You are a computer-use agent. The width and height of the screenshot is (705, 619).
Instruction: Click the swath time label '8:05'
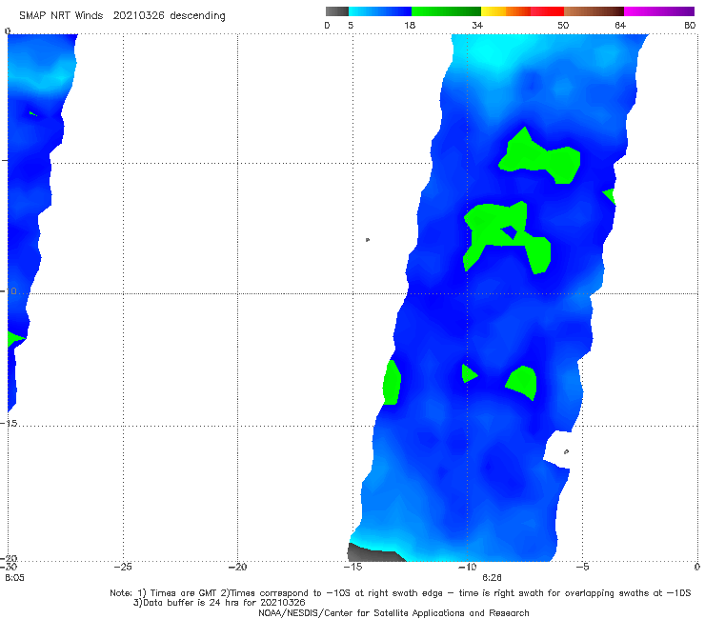pyautogui.click(x=14, y=578)
